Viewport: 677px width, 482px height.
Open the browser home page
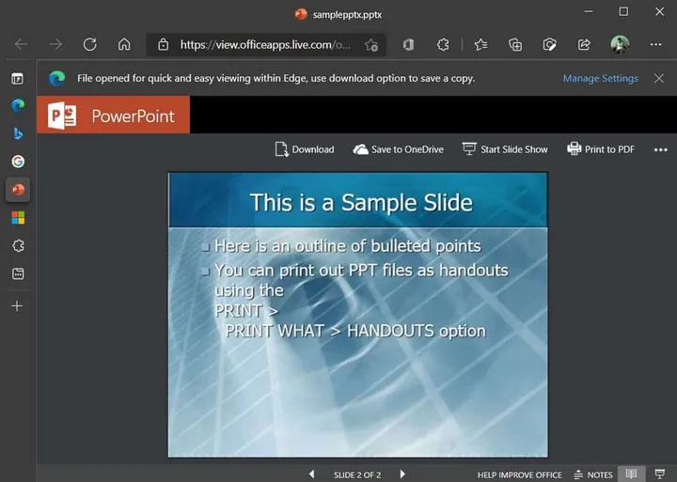[124, 44]
